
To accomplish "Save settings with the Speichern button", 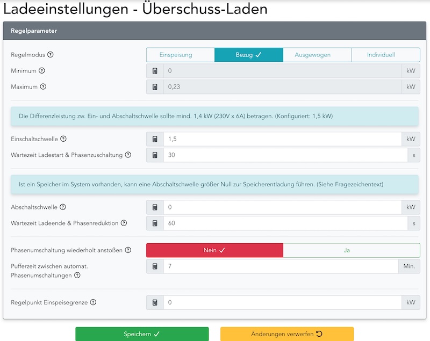I will click(142, 334).
